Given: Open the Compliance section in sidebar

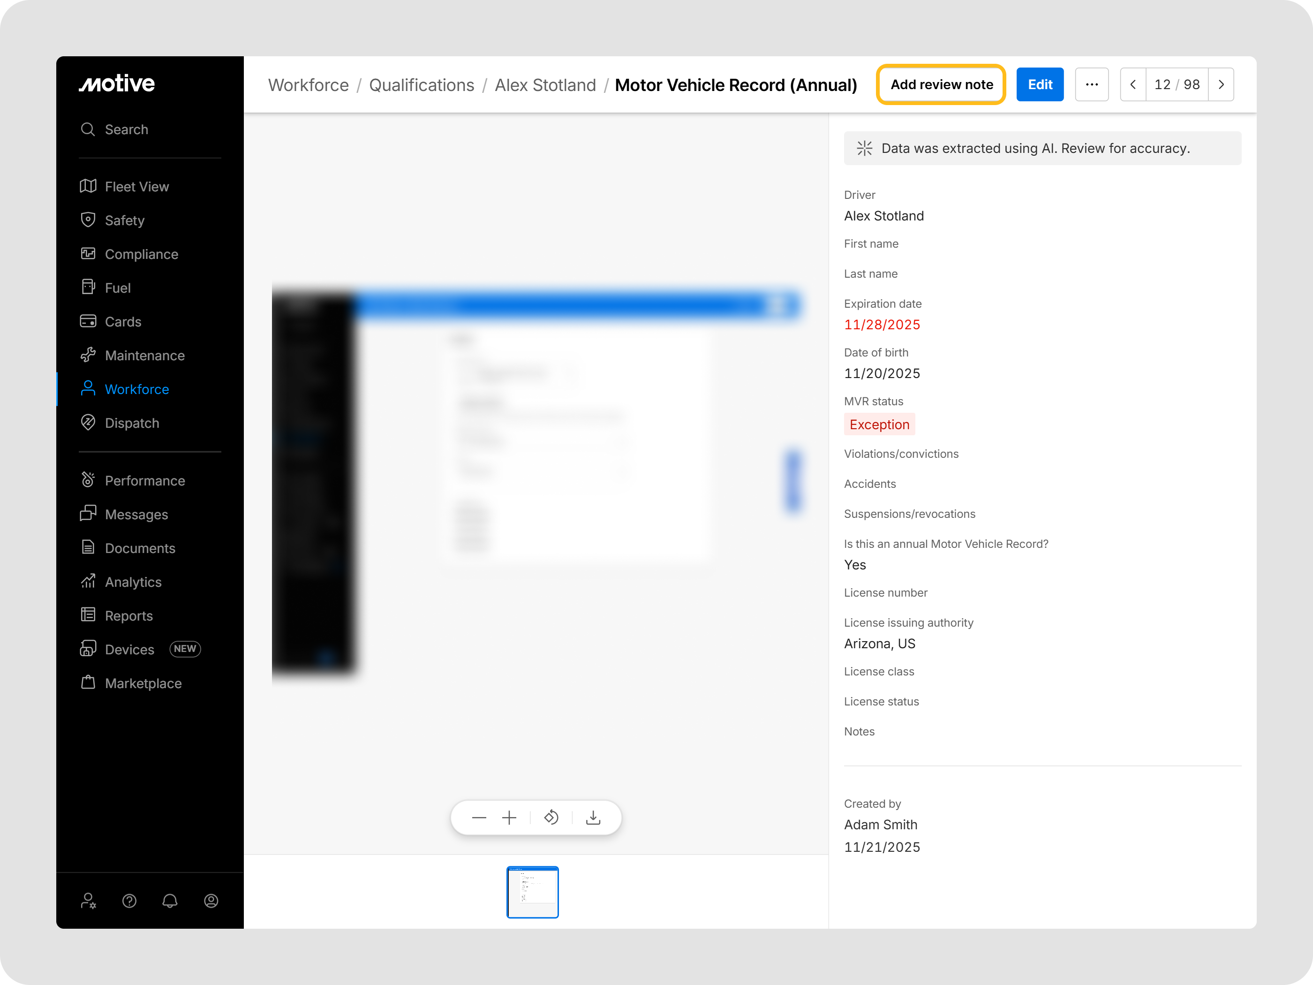Looking at the screenshot, I should 141,254.
